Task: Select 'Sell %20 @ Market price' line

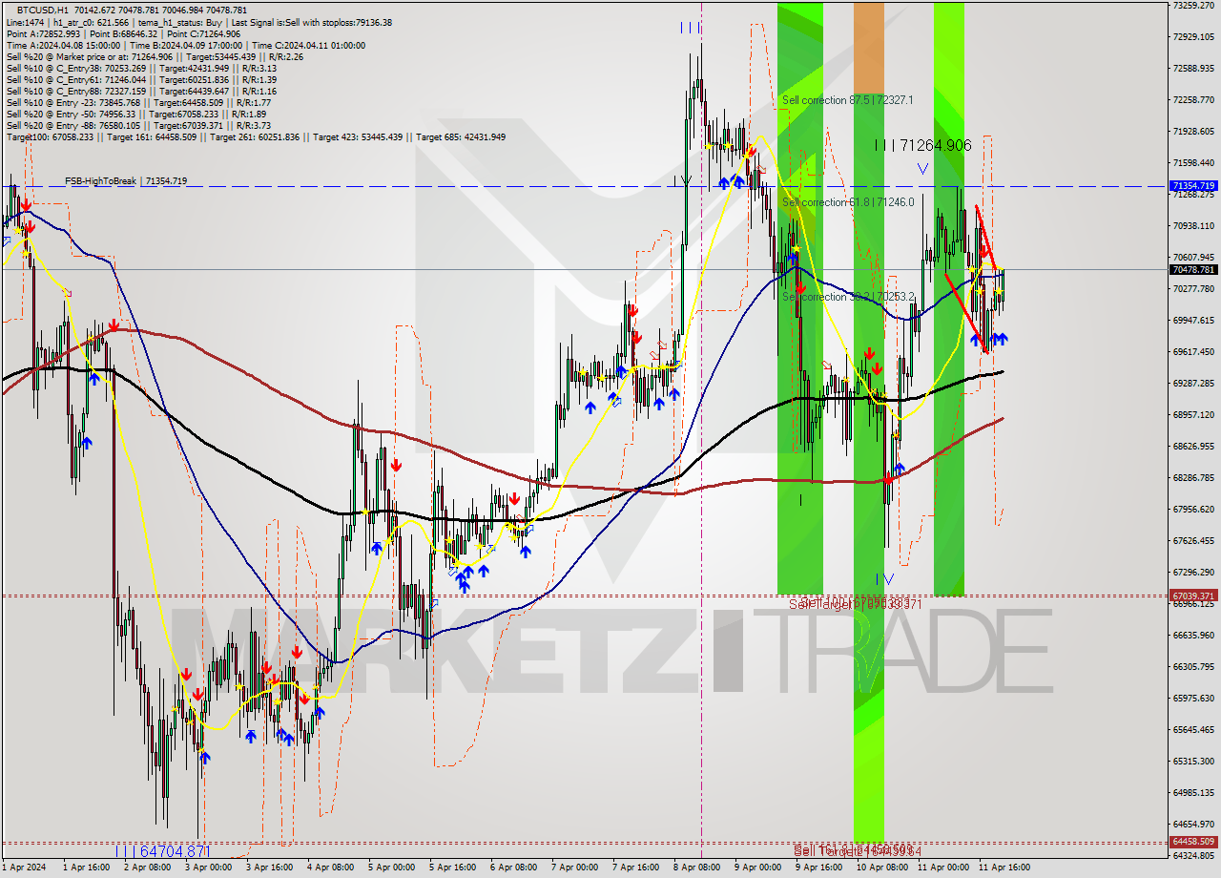Action: click(x=155, y=56)
